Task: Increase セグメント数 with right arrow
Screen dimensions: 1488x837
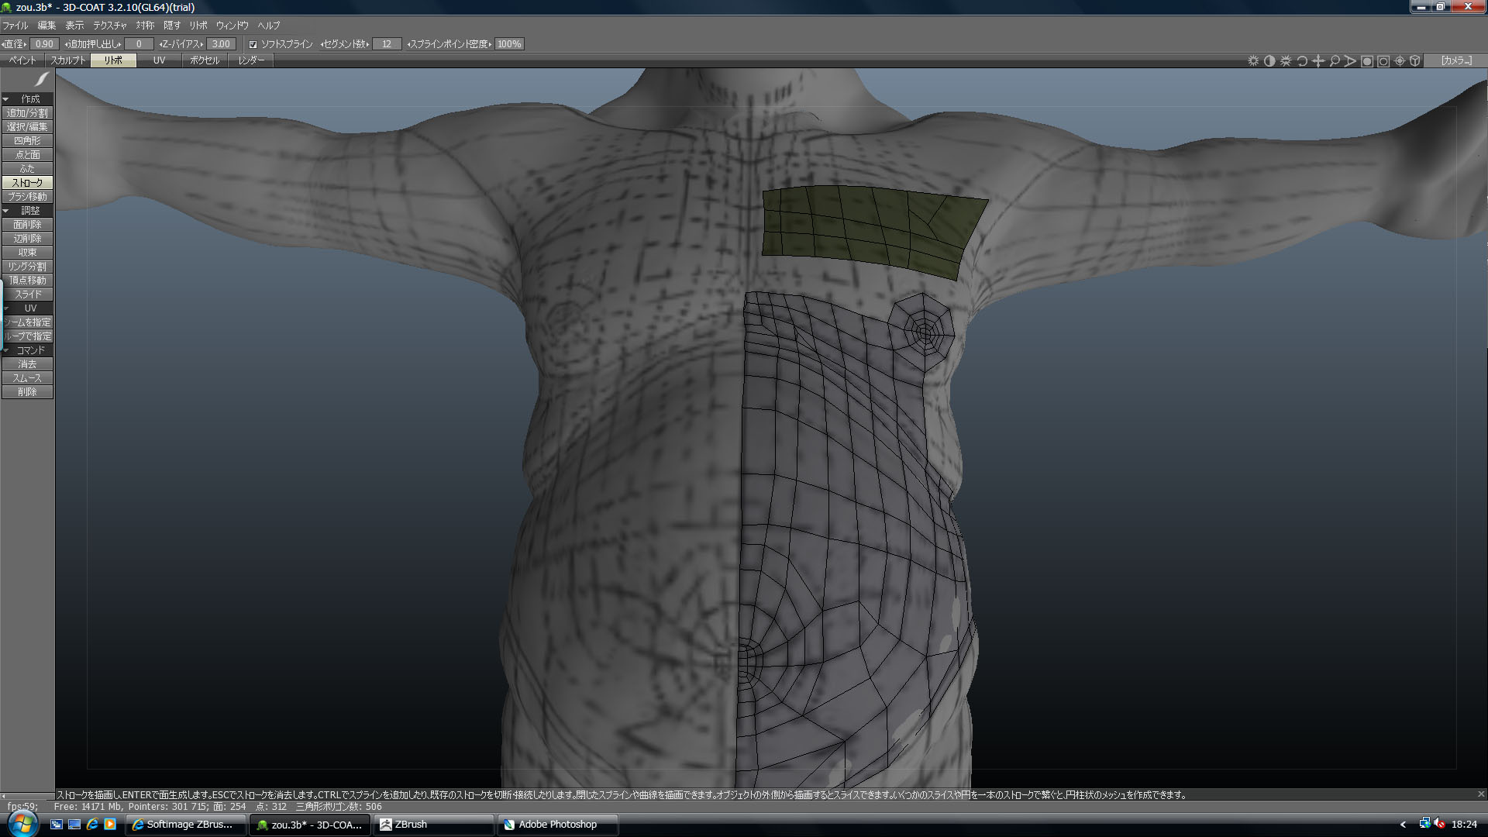Action: point(367,44)
